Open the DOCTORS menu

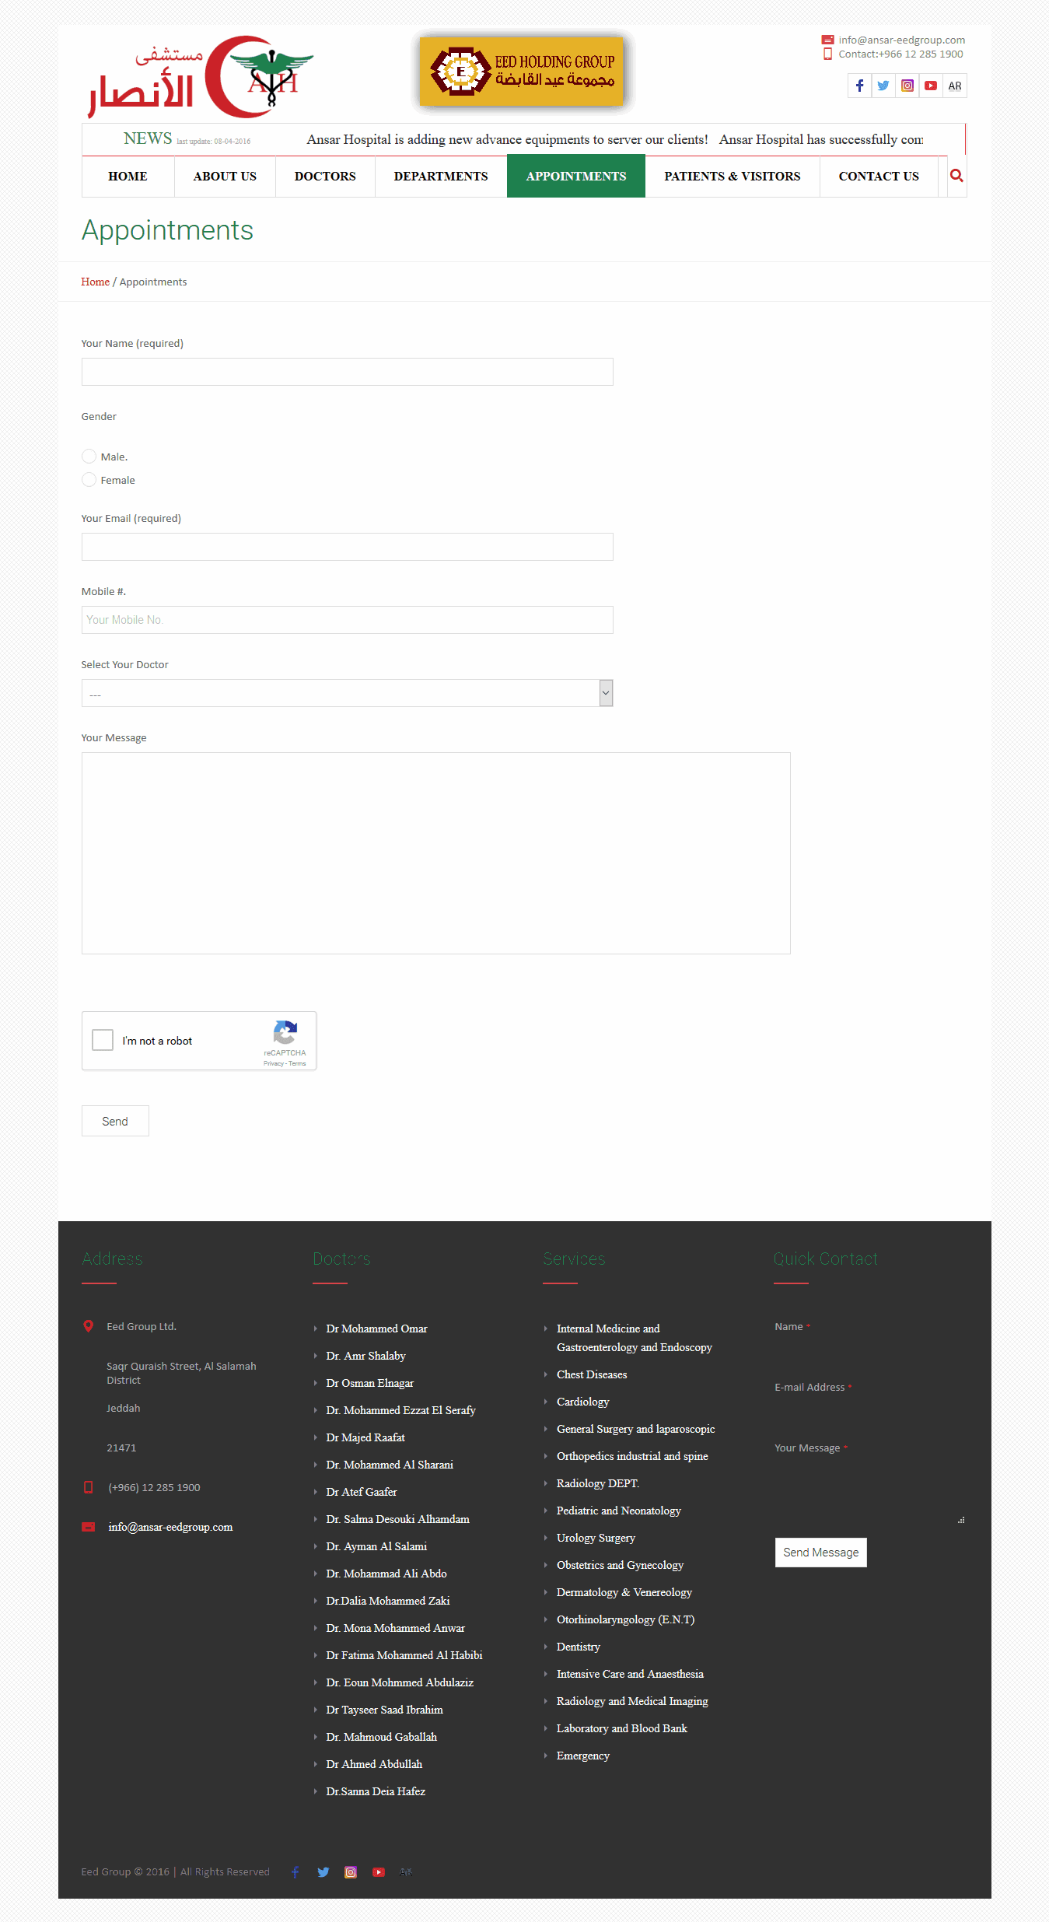click(x=325, y=177)
